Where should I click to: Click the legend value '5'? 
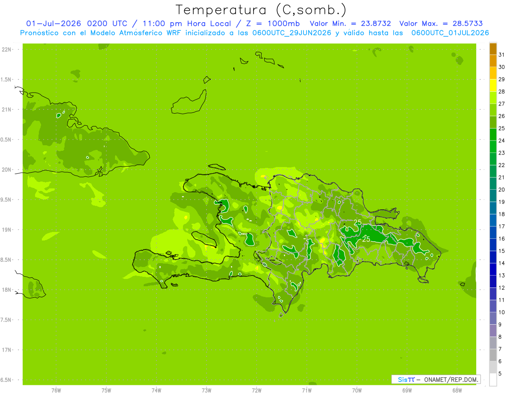[500, 374]
